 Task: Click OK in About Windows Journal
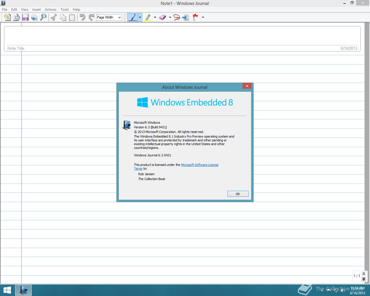(x=238, y=194)
